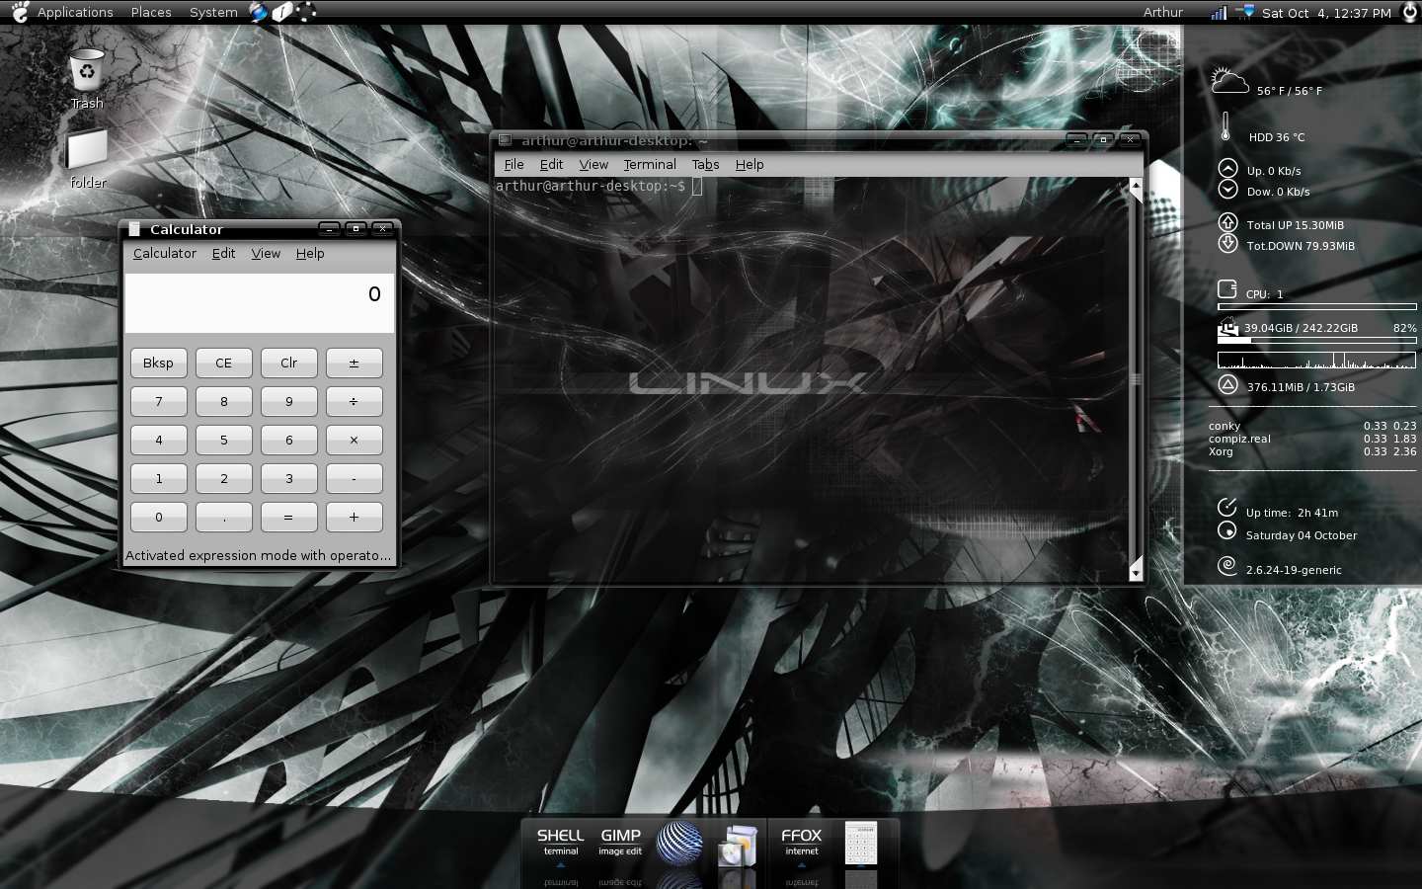Open the terminal's File menu
This screenshot has width=1422, height=889.
click(513, 164)
